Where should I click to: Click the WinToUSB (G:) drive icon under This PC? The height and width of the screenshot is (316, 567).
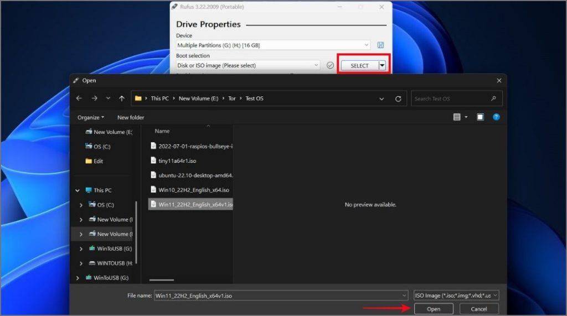click(x=92, y=248)
